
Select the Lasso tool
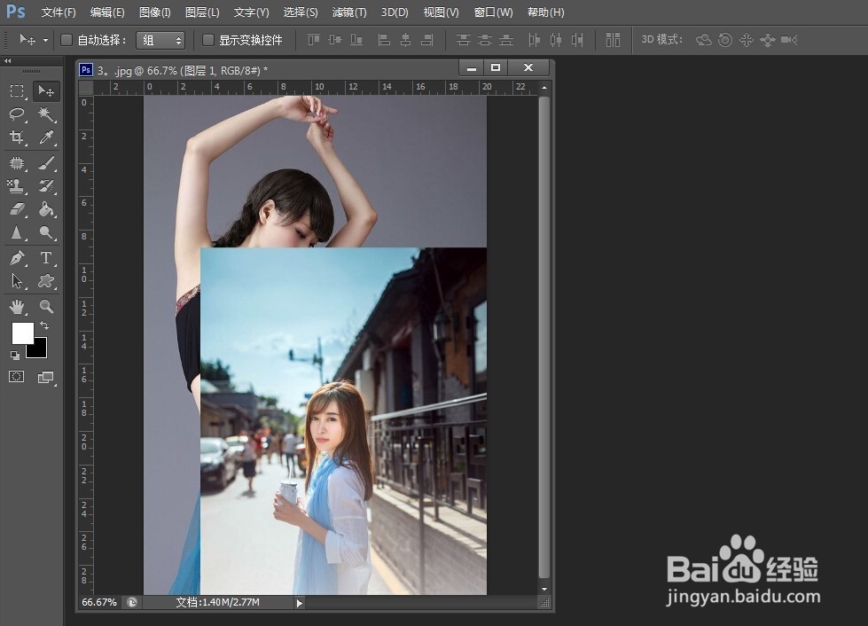point(17,114)
